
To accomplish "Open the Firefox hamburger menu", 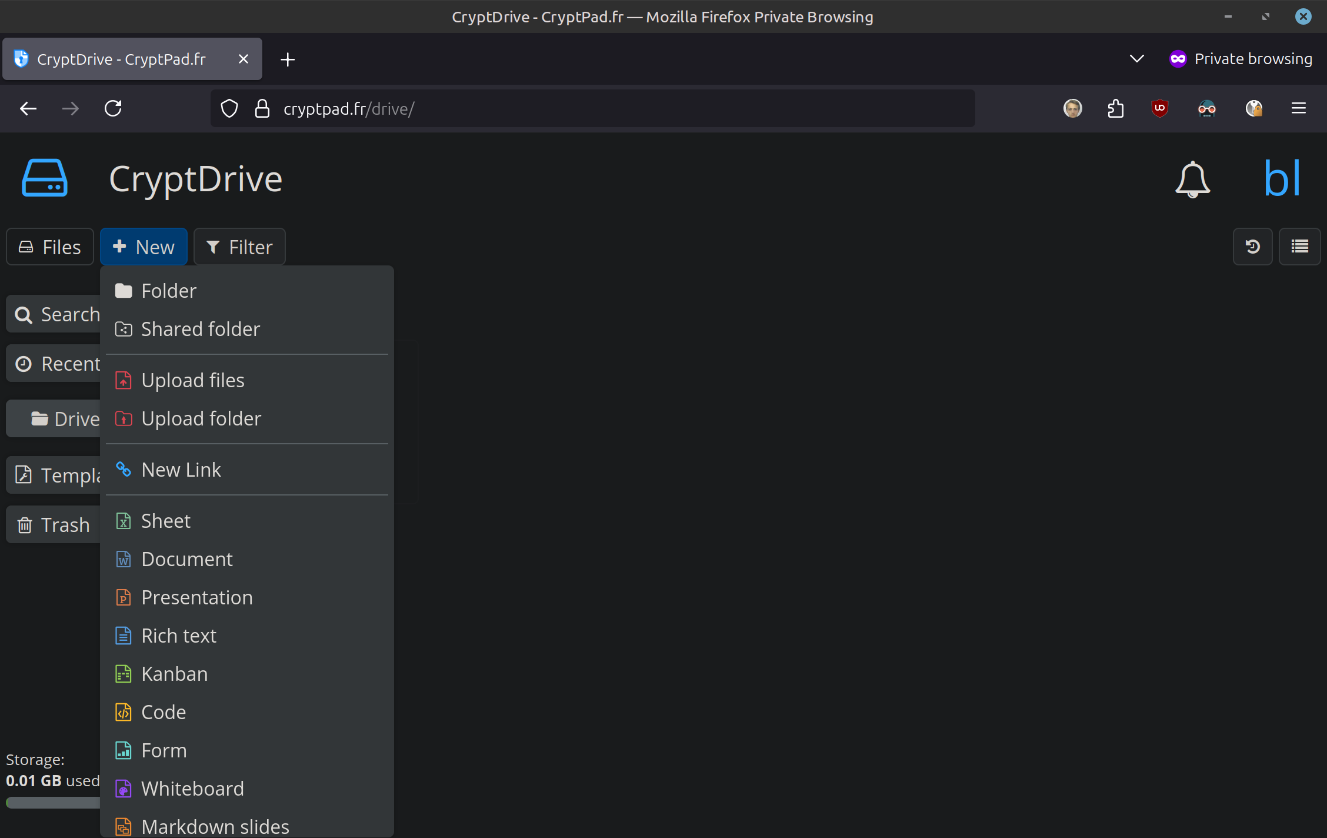I will (x=1299, y=108).
